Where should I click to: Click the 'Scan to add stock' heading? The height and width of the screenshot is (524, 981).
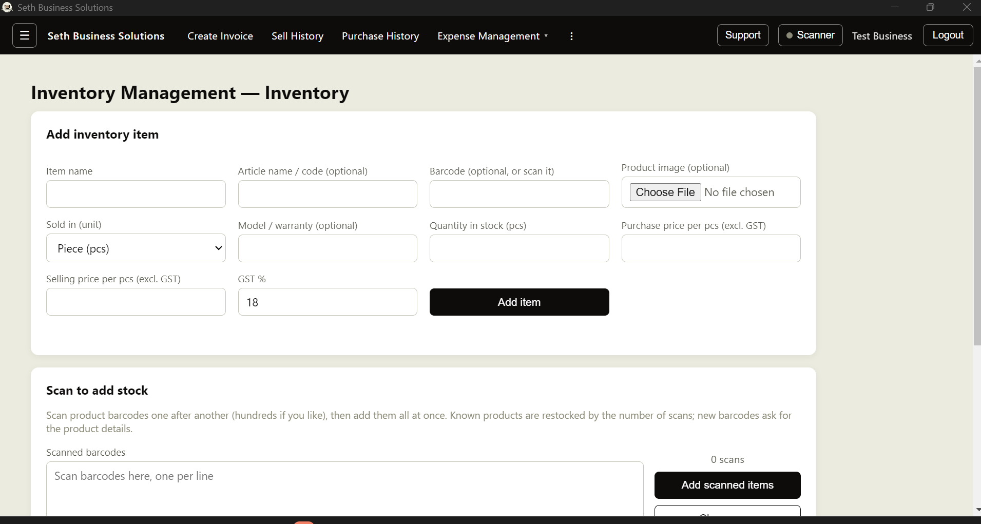pyautogui.click(x=97, y=391)
